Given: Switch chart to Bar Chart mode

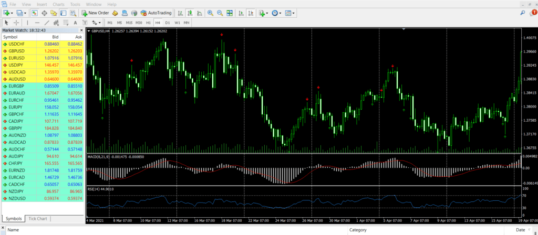Looking at the screenshot, I should (180, 13).
